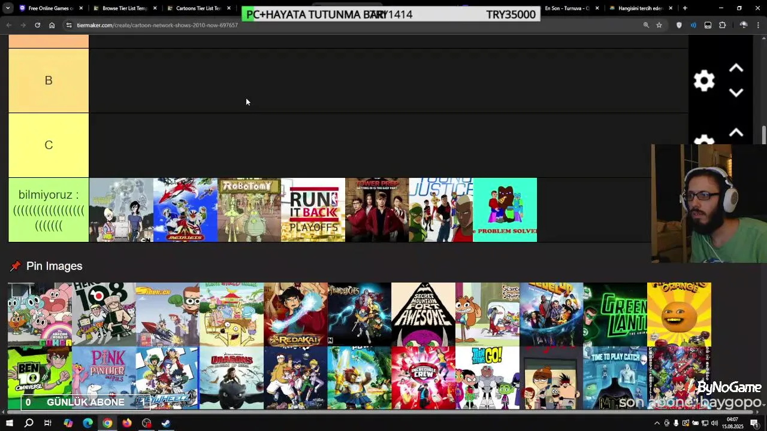Open browser extensions puzzle icon

(722, 25)
